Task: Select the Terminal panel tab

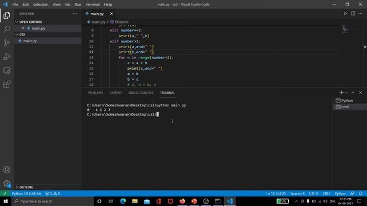Action: [167, 93]
